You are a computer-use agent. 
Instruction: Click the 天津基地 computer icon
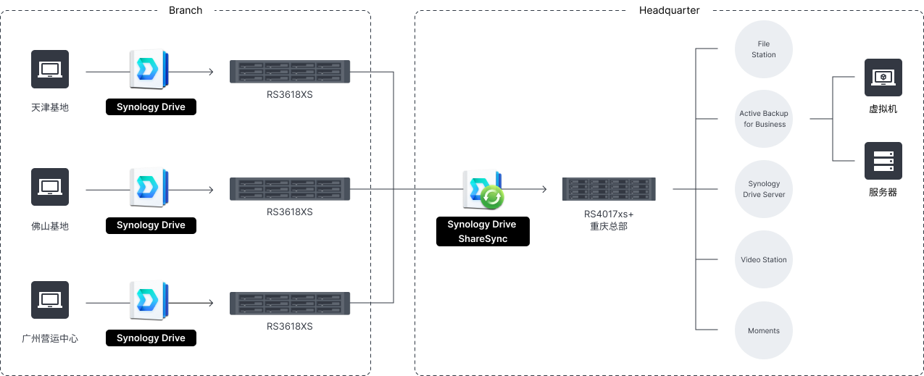[x=50, y=69]
